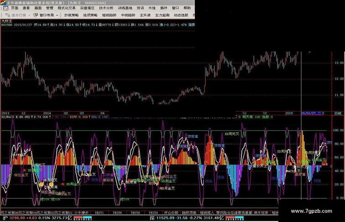Viewport: 345px width, 222px height.
Task: Click the 2015 label on the time axis
Action: coord(289,113)
